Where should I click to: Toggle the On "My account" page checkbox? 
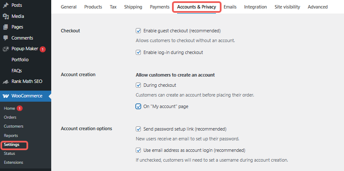[138, 106]
